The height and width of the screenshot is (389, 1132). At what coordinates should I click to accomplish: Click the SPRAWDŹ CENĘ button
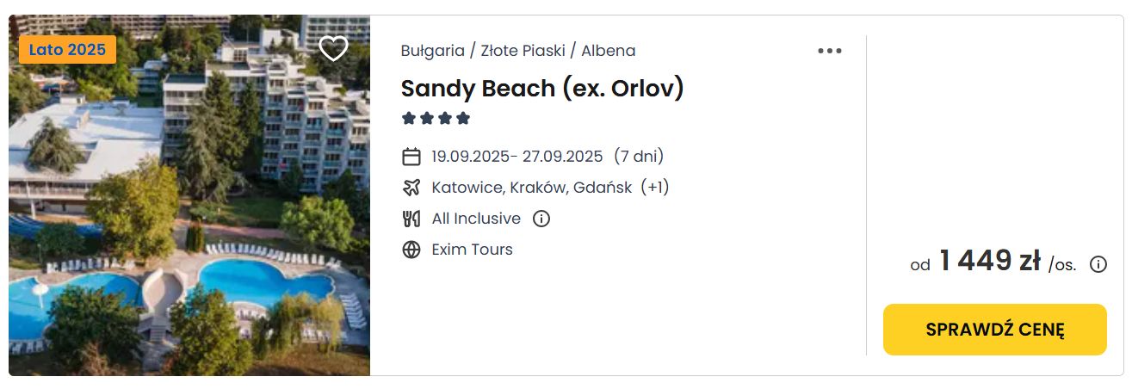[995, 330]
